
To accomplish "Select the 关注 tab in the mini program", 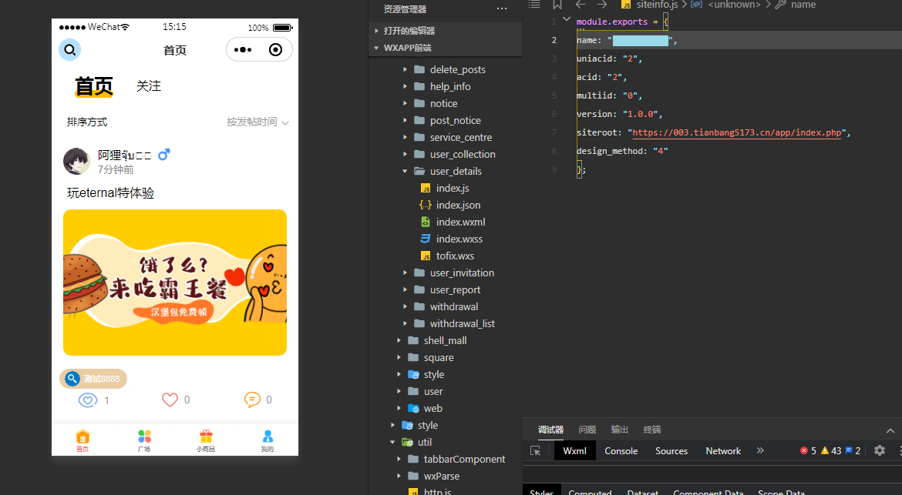I will pos(149,86).
